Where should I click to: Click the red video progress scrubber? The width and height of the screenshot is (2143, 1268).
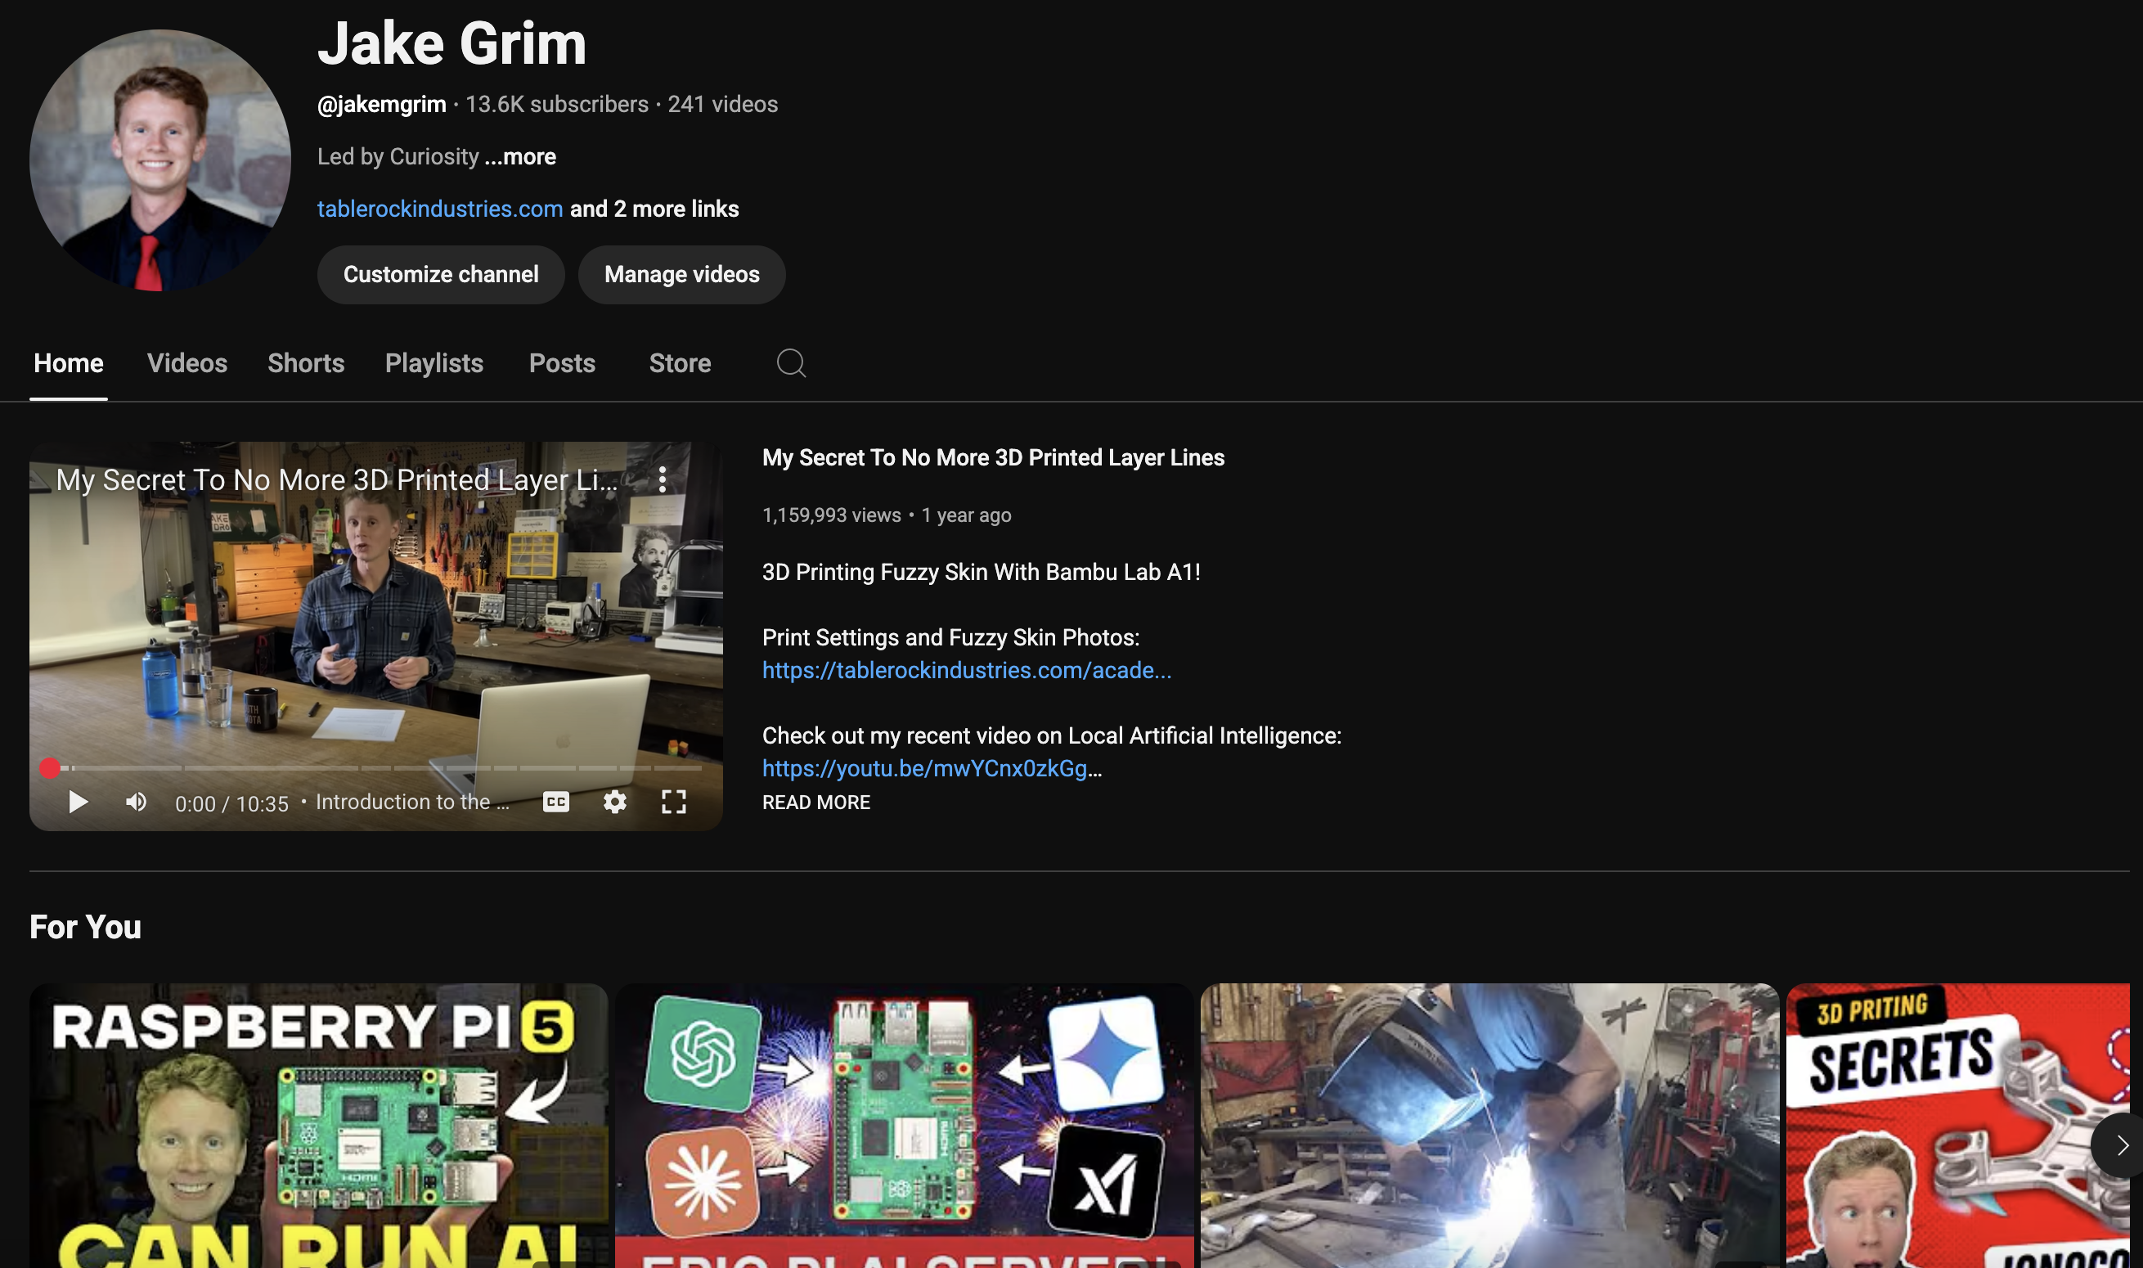pyautogui.click(x=50, y=768)
